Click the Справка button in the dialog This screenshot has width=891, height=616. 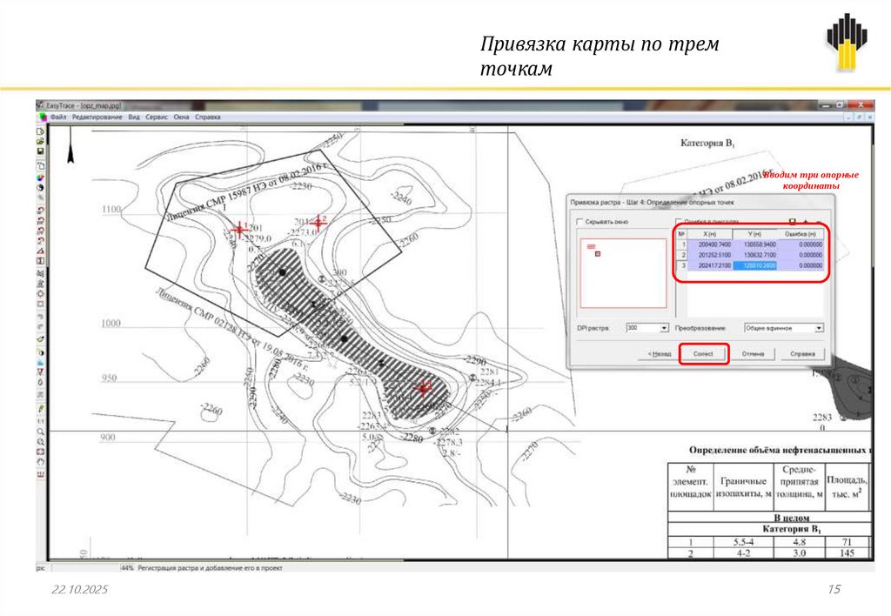803,354
